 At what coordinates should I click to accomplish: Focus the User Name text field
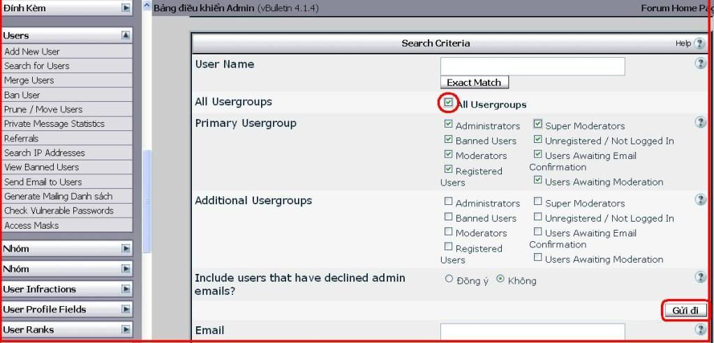click(533, 66)
